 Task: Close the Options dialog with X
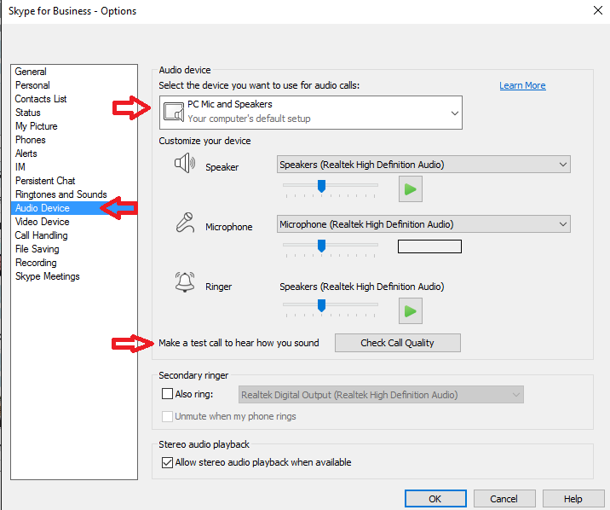click(597, 10)
